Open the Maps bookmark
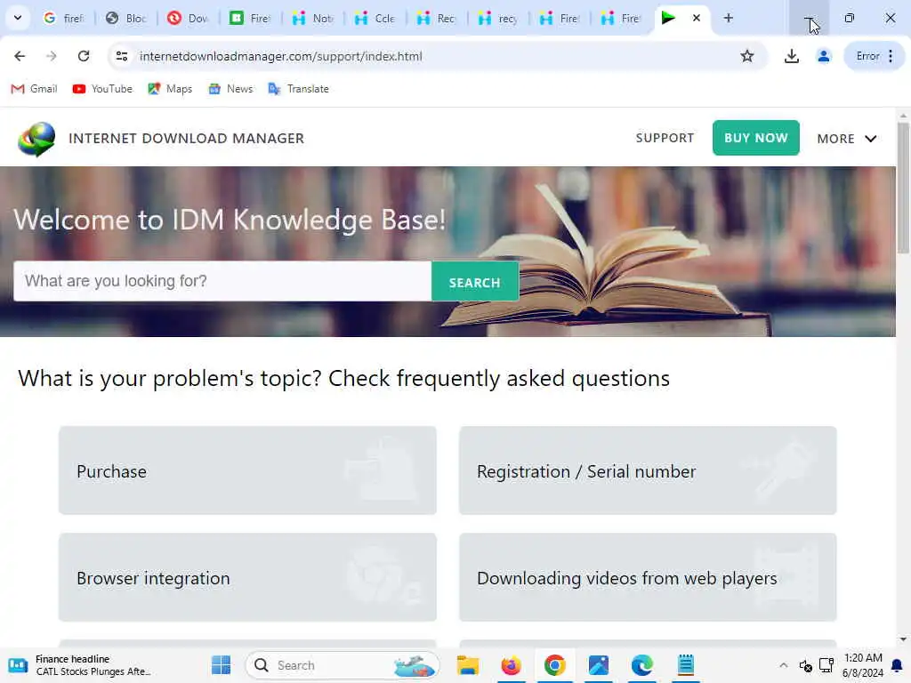Screen dimensions: 911x683 170,89
